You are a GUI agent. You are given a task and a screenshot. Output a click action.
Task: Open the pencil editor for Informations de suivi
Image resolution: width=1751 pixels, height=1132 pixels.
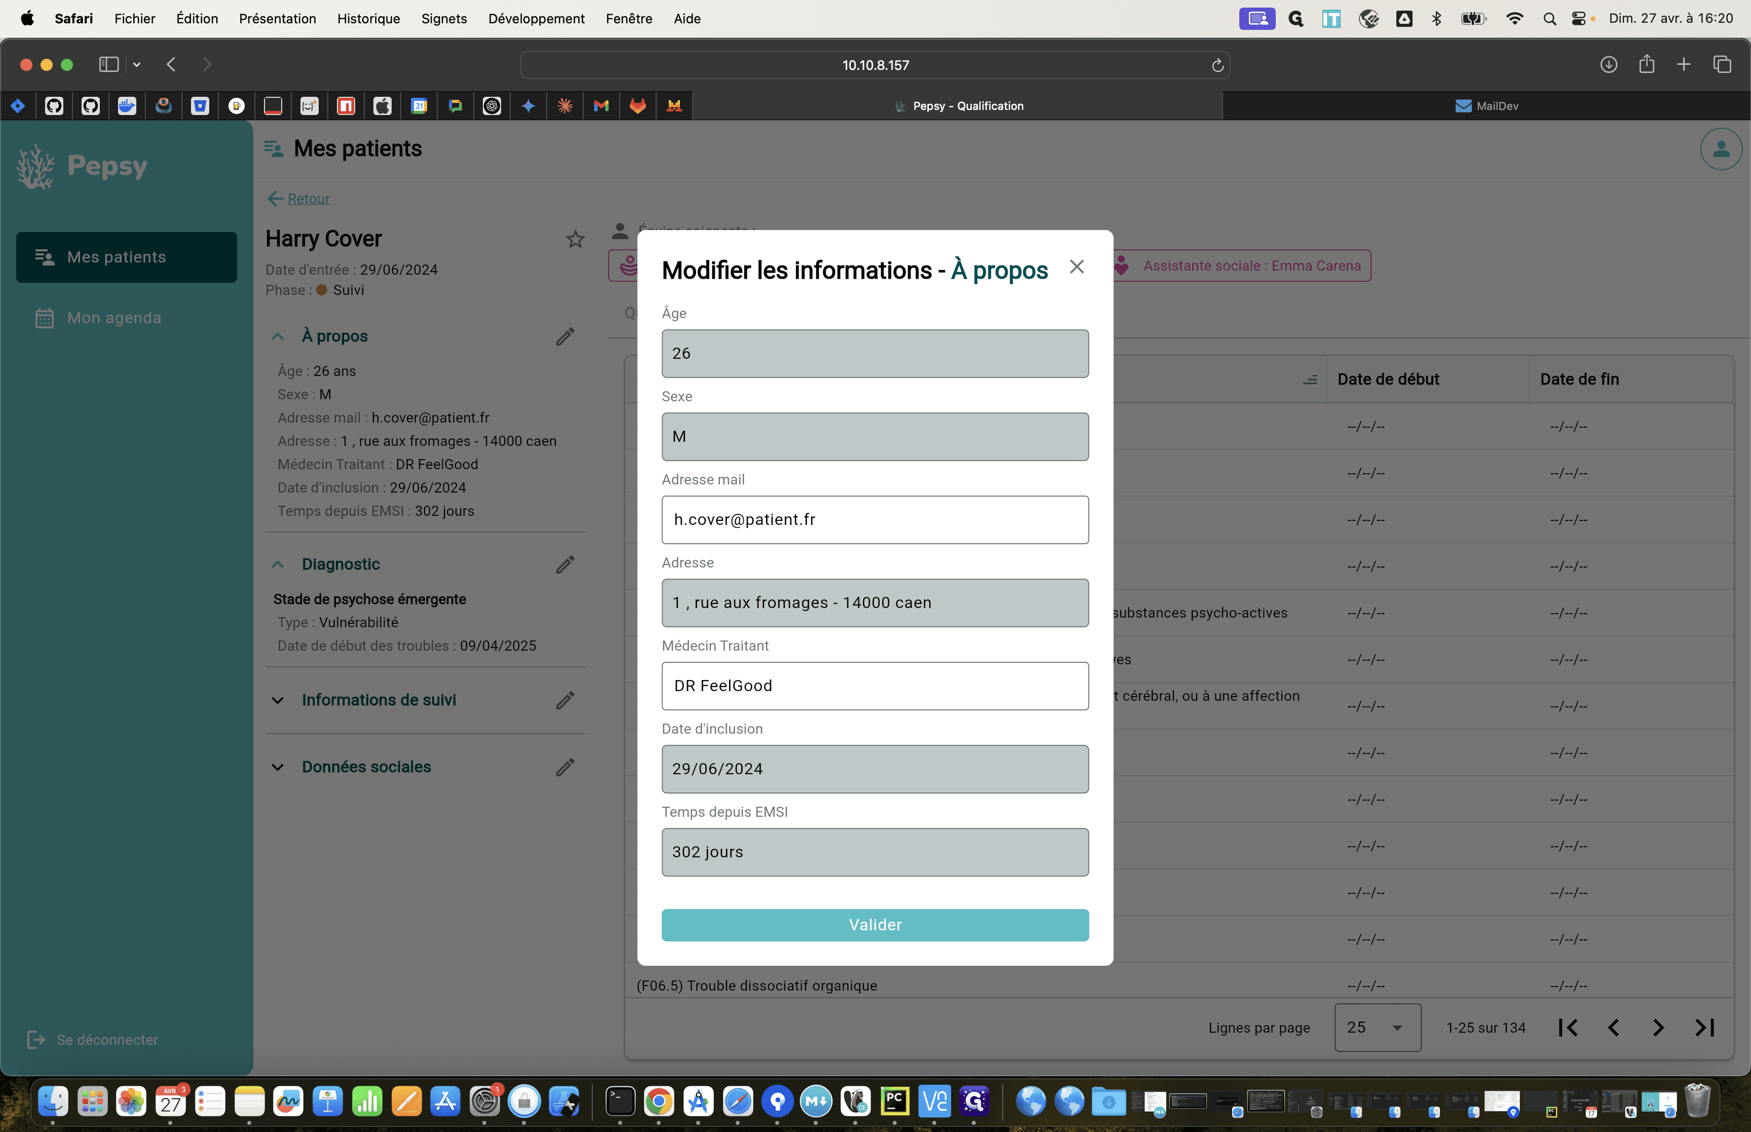click(x=564, y=700)
